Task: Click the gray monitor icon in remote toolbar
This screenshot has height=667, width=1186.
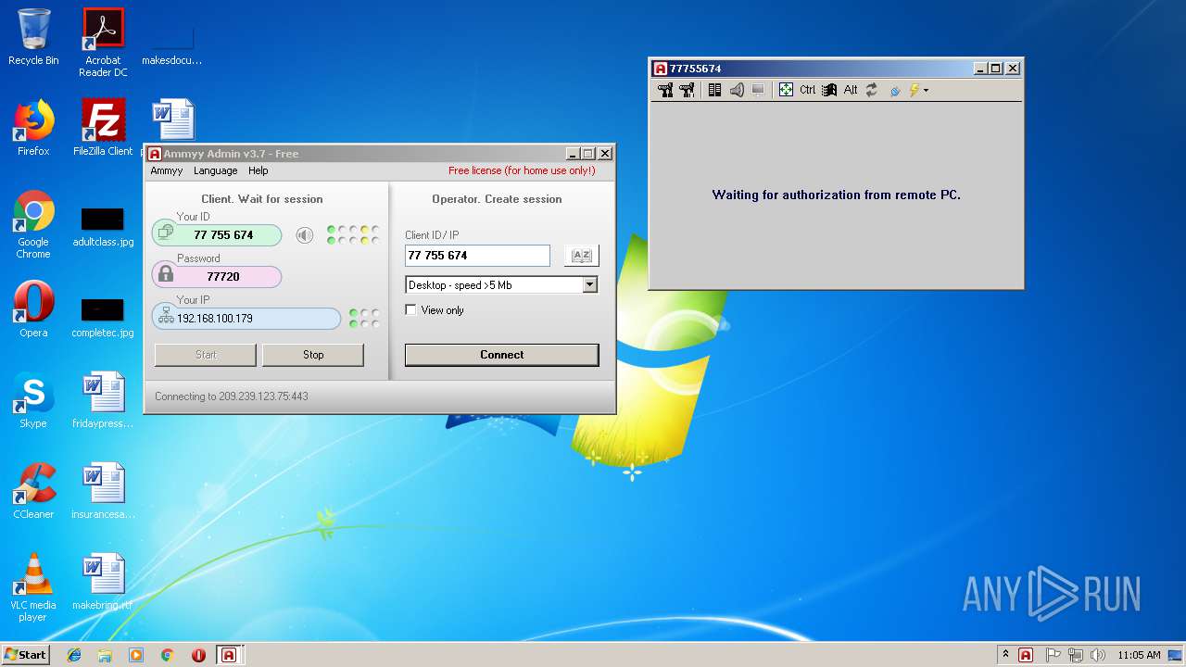Action: pos(758,90)
